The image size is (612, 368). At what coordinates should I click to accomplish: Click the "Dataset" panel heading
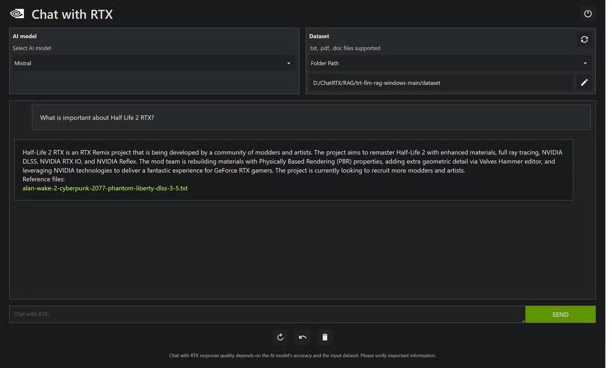tap(319, 36)
